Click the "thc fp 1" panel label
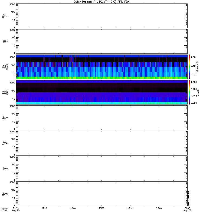This screenshot has height=216, width=203. (5, 168)
